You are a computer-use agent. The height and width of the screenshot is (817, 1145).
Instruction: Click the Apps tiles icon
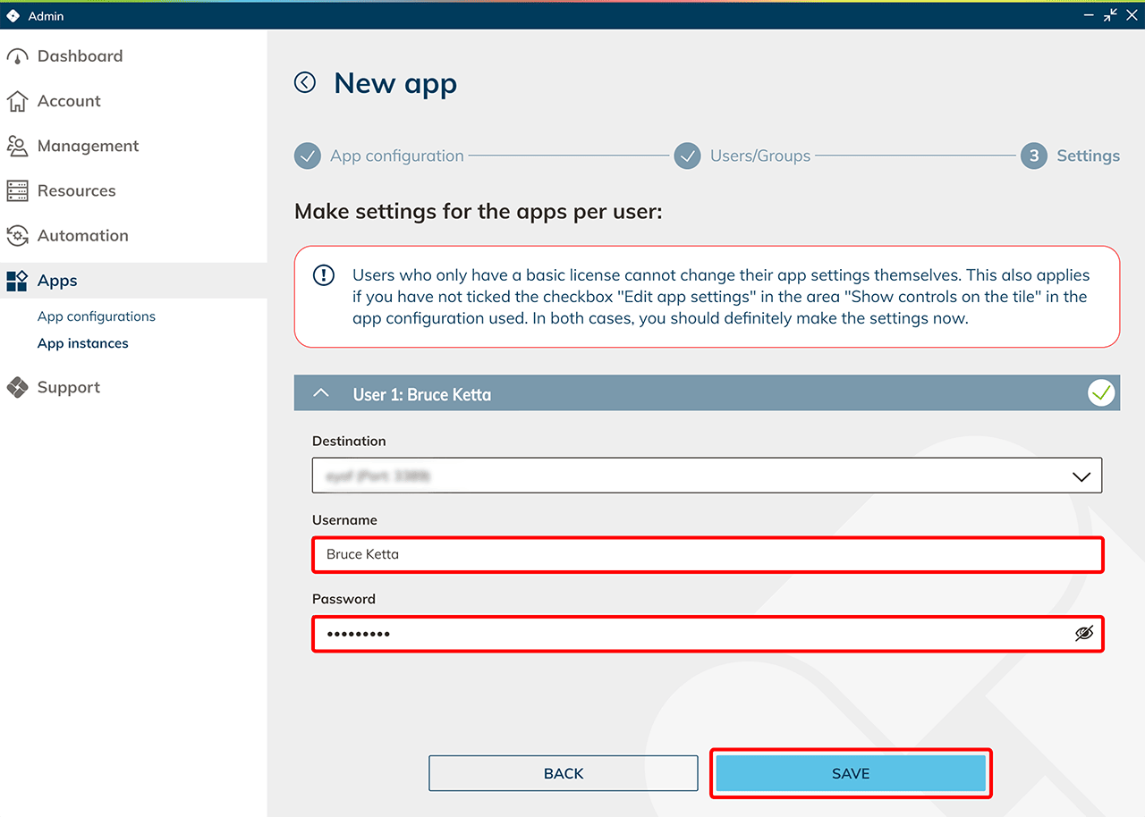(17, 281)
